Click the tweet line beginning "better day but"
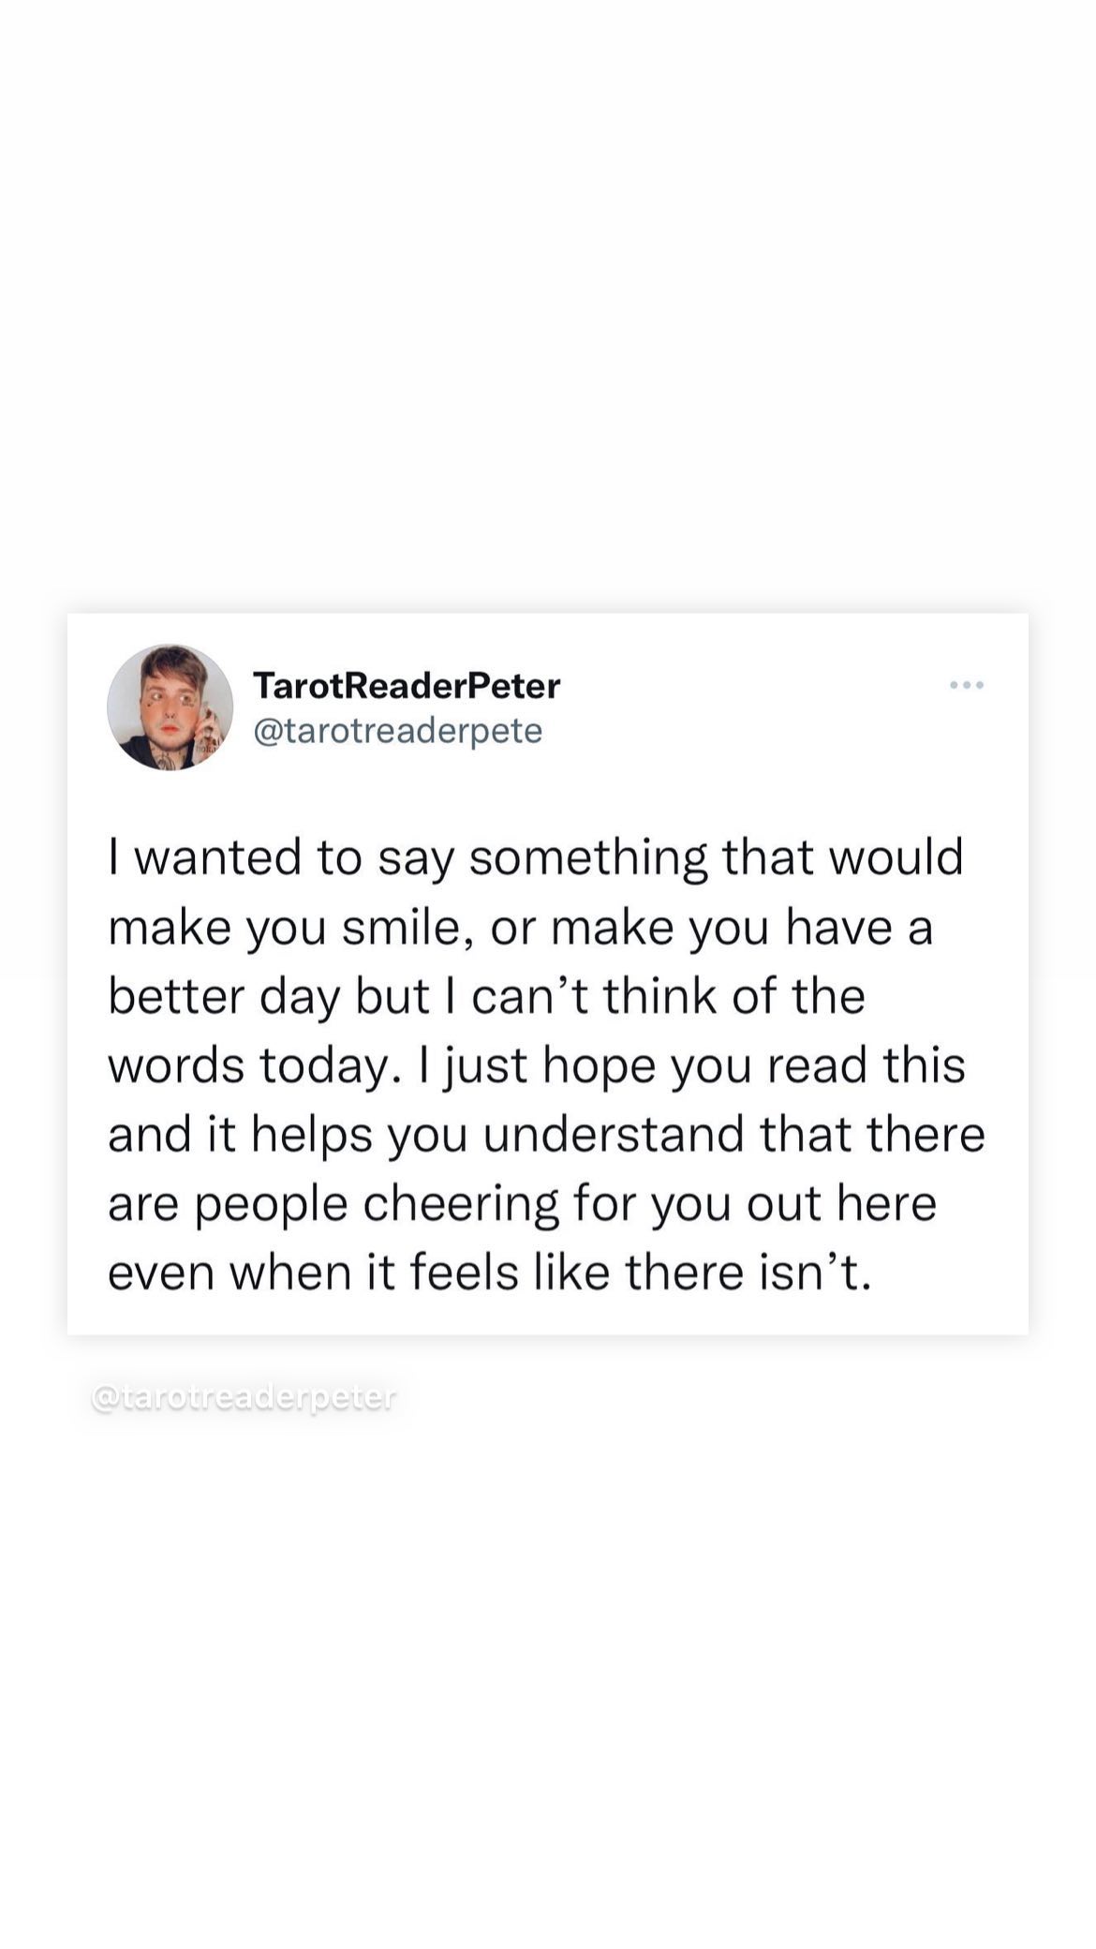 (x=486, y=996)
